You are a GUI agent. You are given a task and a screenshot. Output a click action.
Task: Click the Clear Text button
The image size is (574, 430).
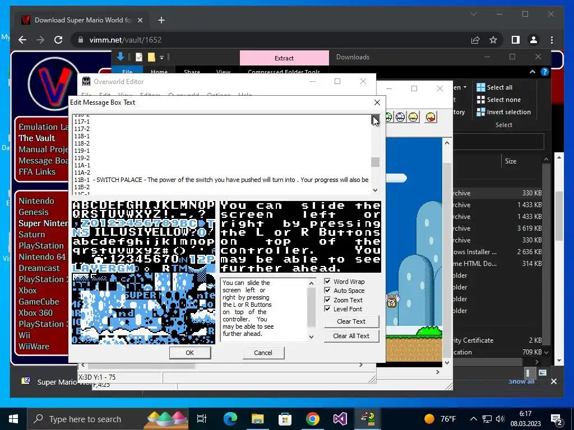[351, 321]
